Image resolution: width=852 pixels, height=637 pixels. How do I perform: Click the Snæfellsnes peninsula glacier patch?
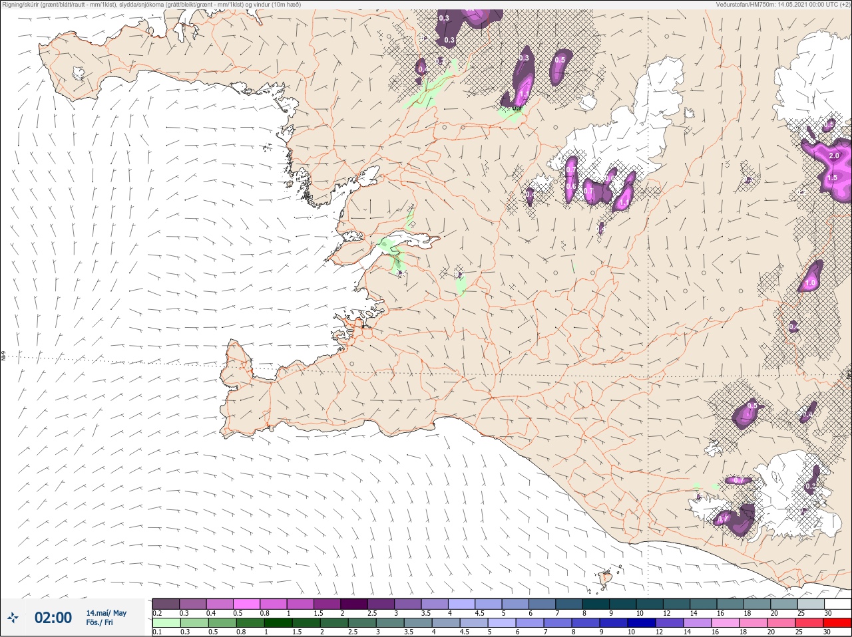(x=79, y=73)
